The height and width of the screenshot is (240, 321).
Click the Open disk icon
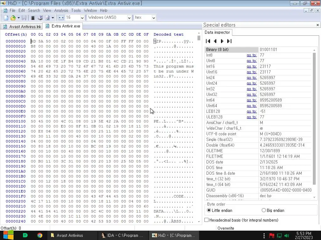pos(40,18)
